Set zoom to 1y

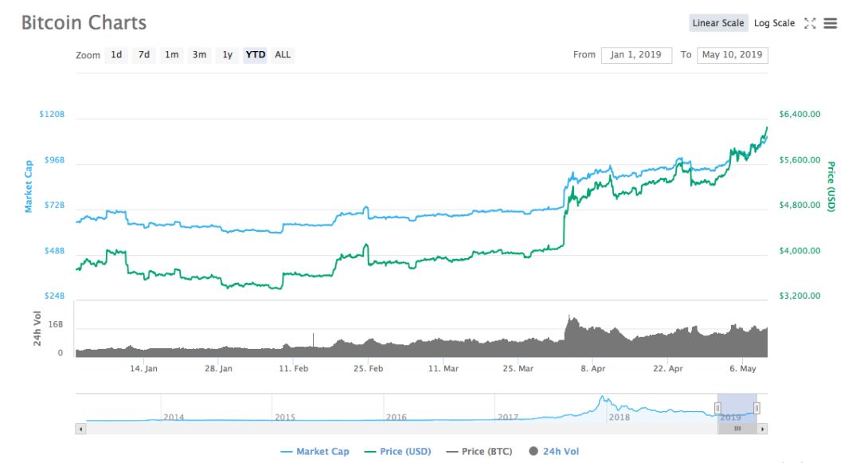(x=227, y=55)
